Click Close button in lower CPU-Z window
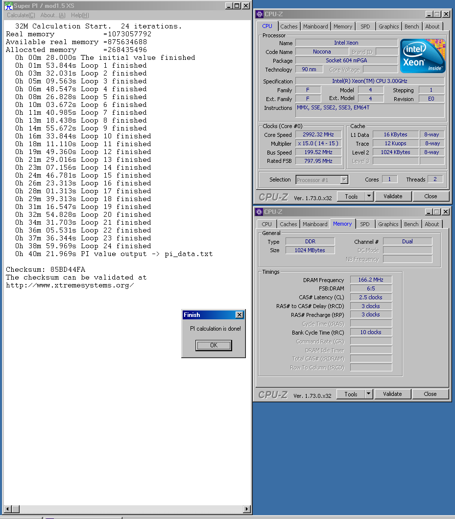 click(x=430, y=394)
